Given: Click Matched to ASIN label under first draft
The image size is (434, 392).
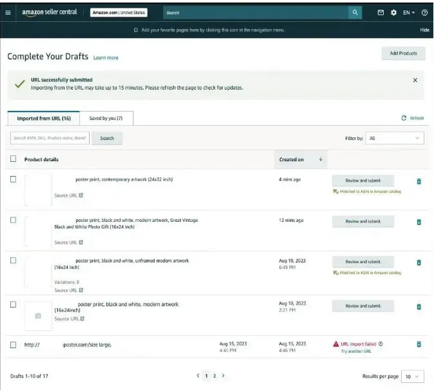Looking at the screenshot, I should pyautogui.click(x=368, y=191).
